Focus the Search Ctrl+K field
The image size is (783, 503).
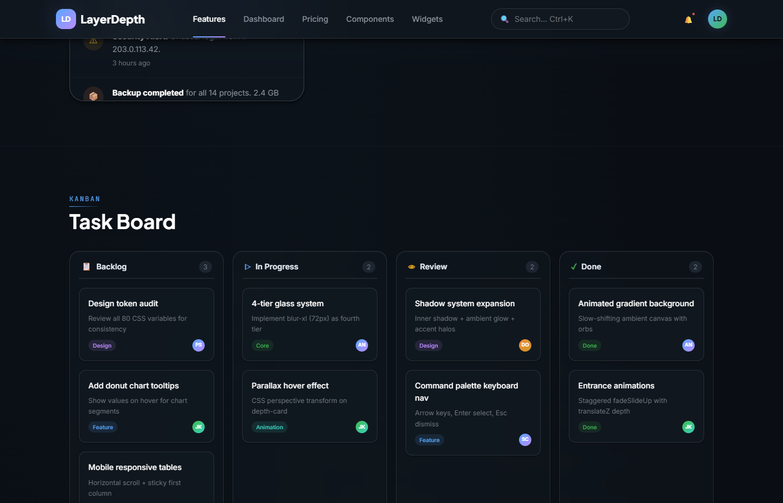tap(565, 19)
